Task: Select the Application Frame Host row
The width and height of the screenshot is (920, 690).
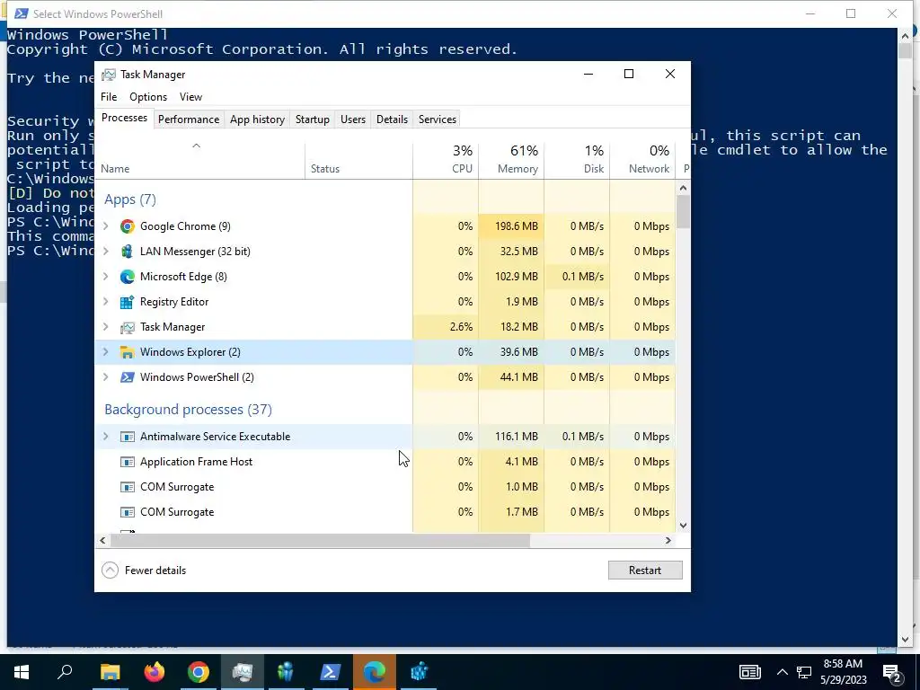Action: pyautogui.click(x=385, y=462)
